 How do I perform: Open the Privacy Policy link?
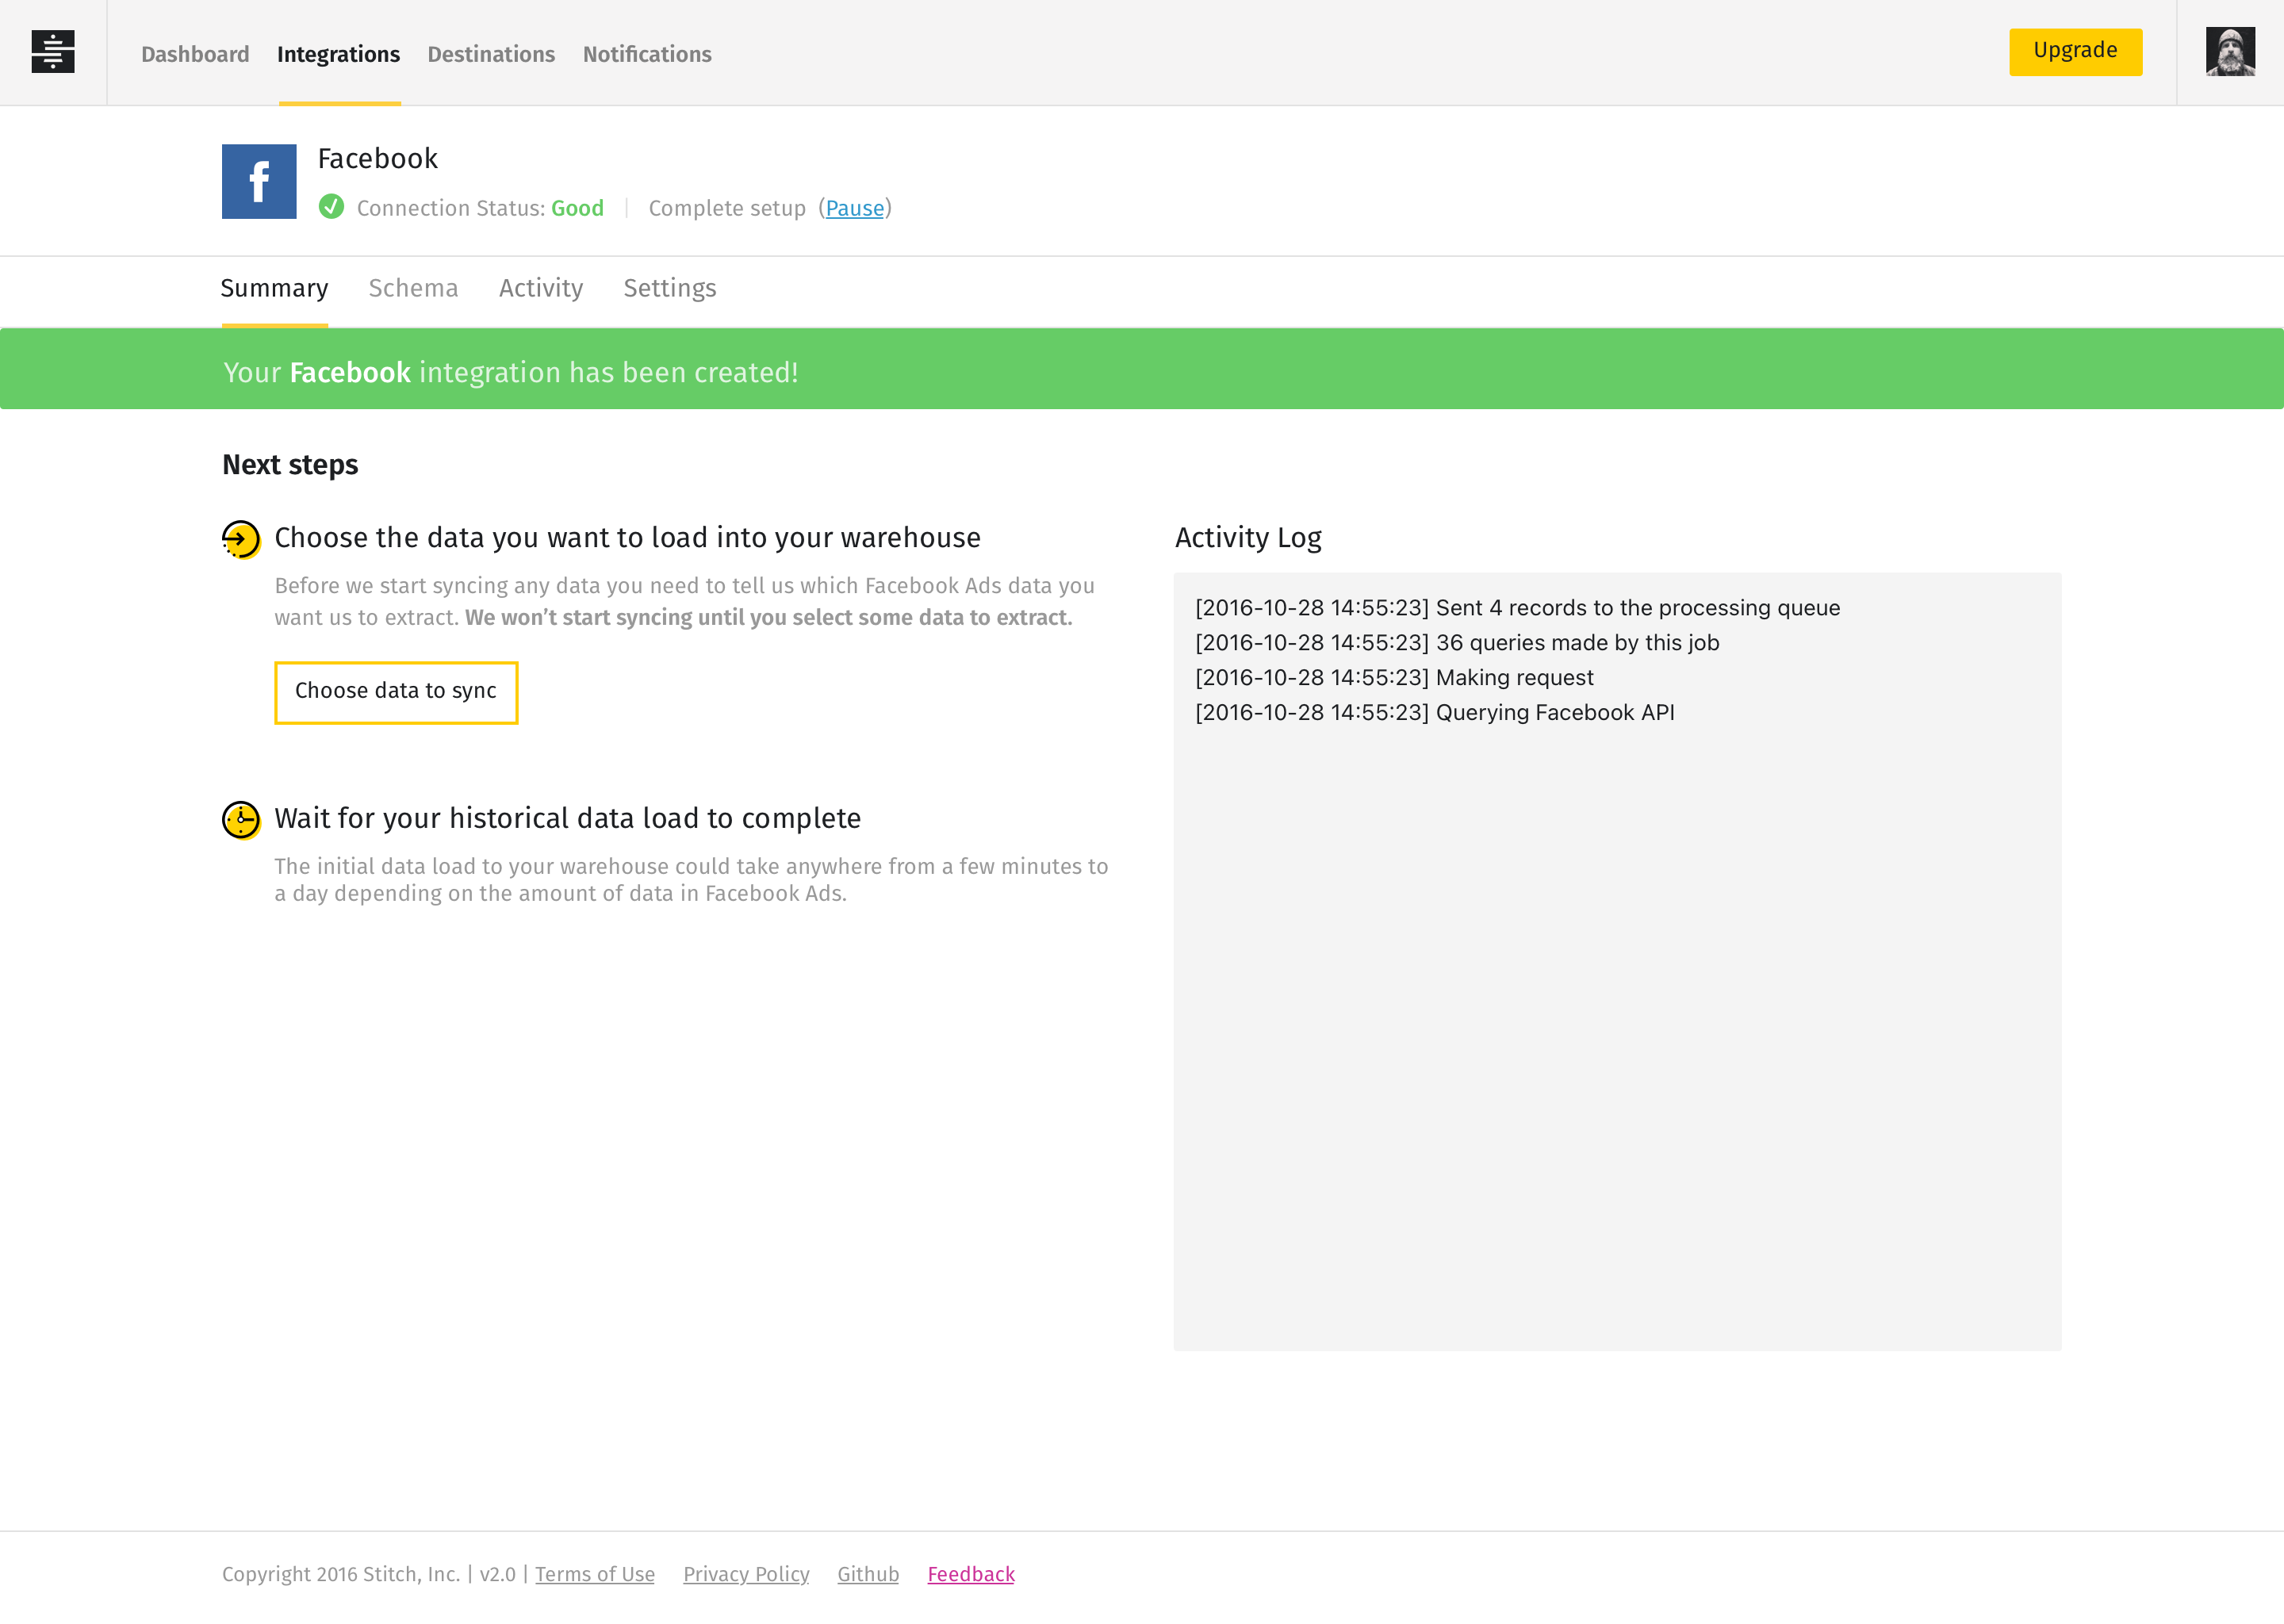[x=746, y=1573]
